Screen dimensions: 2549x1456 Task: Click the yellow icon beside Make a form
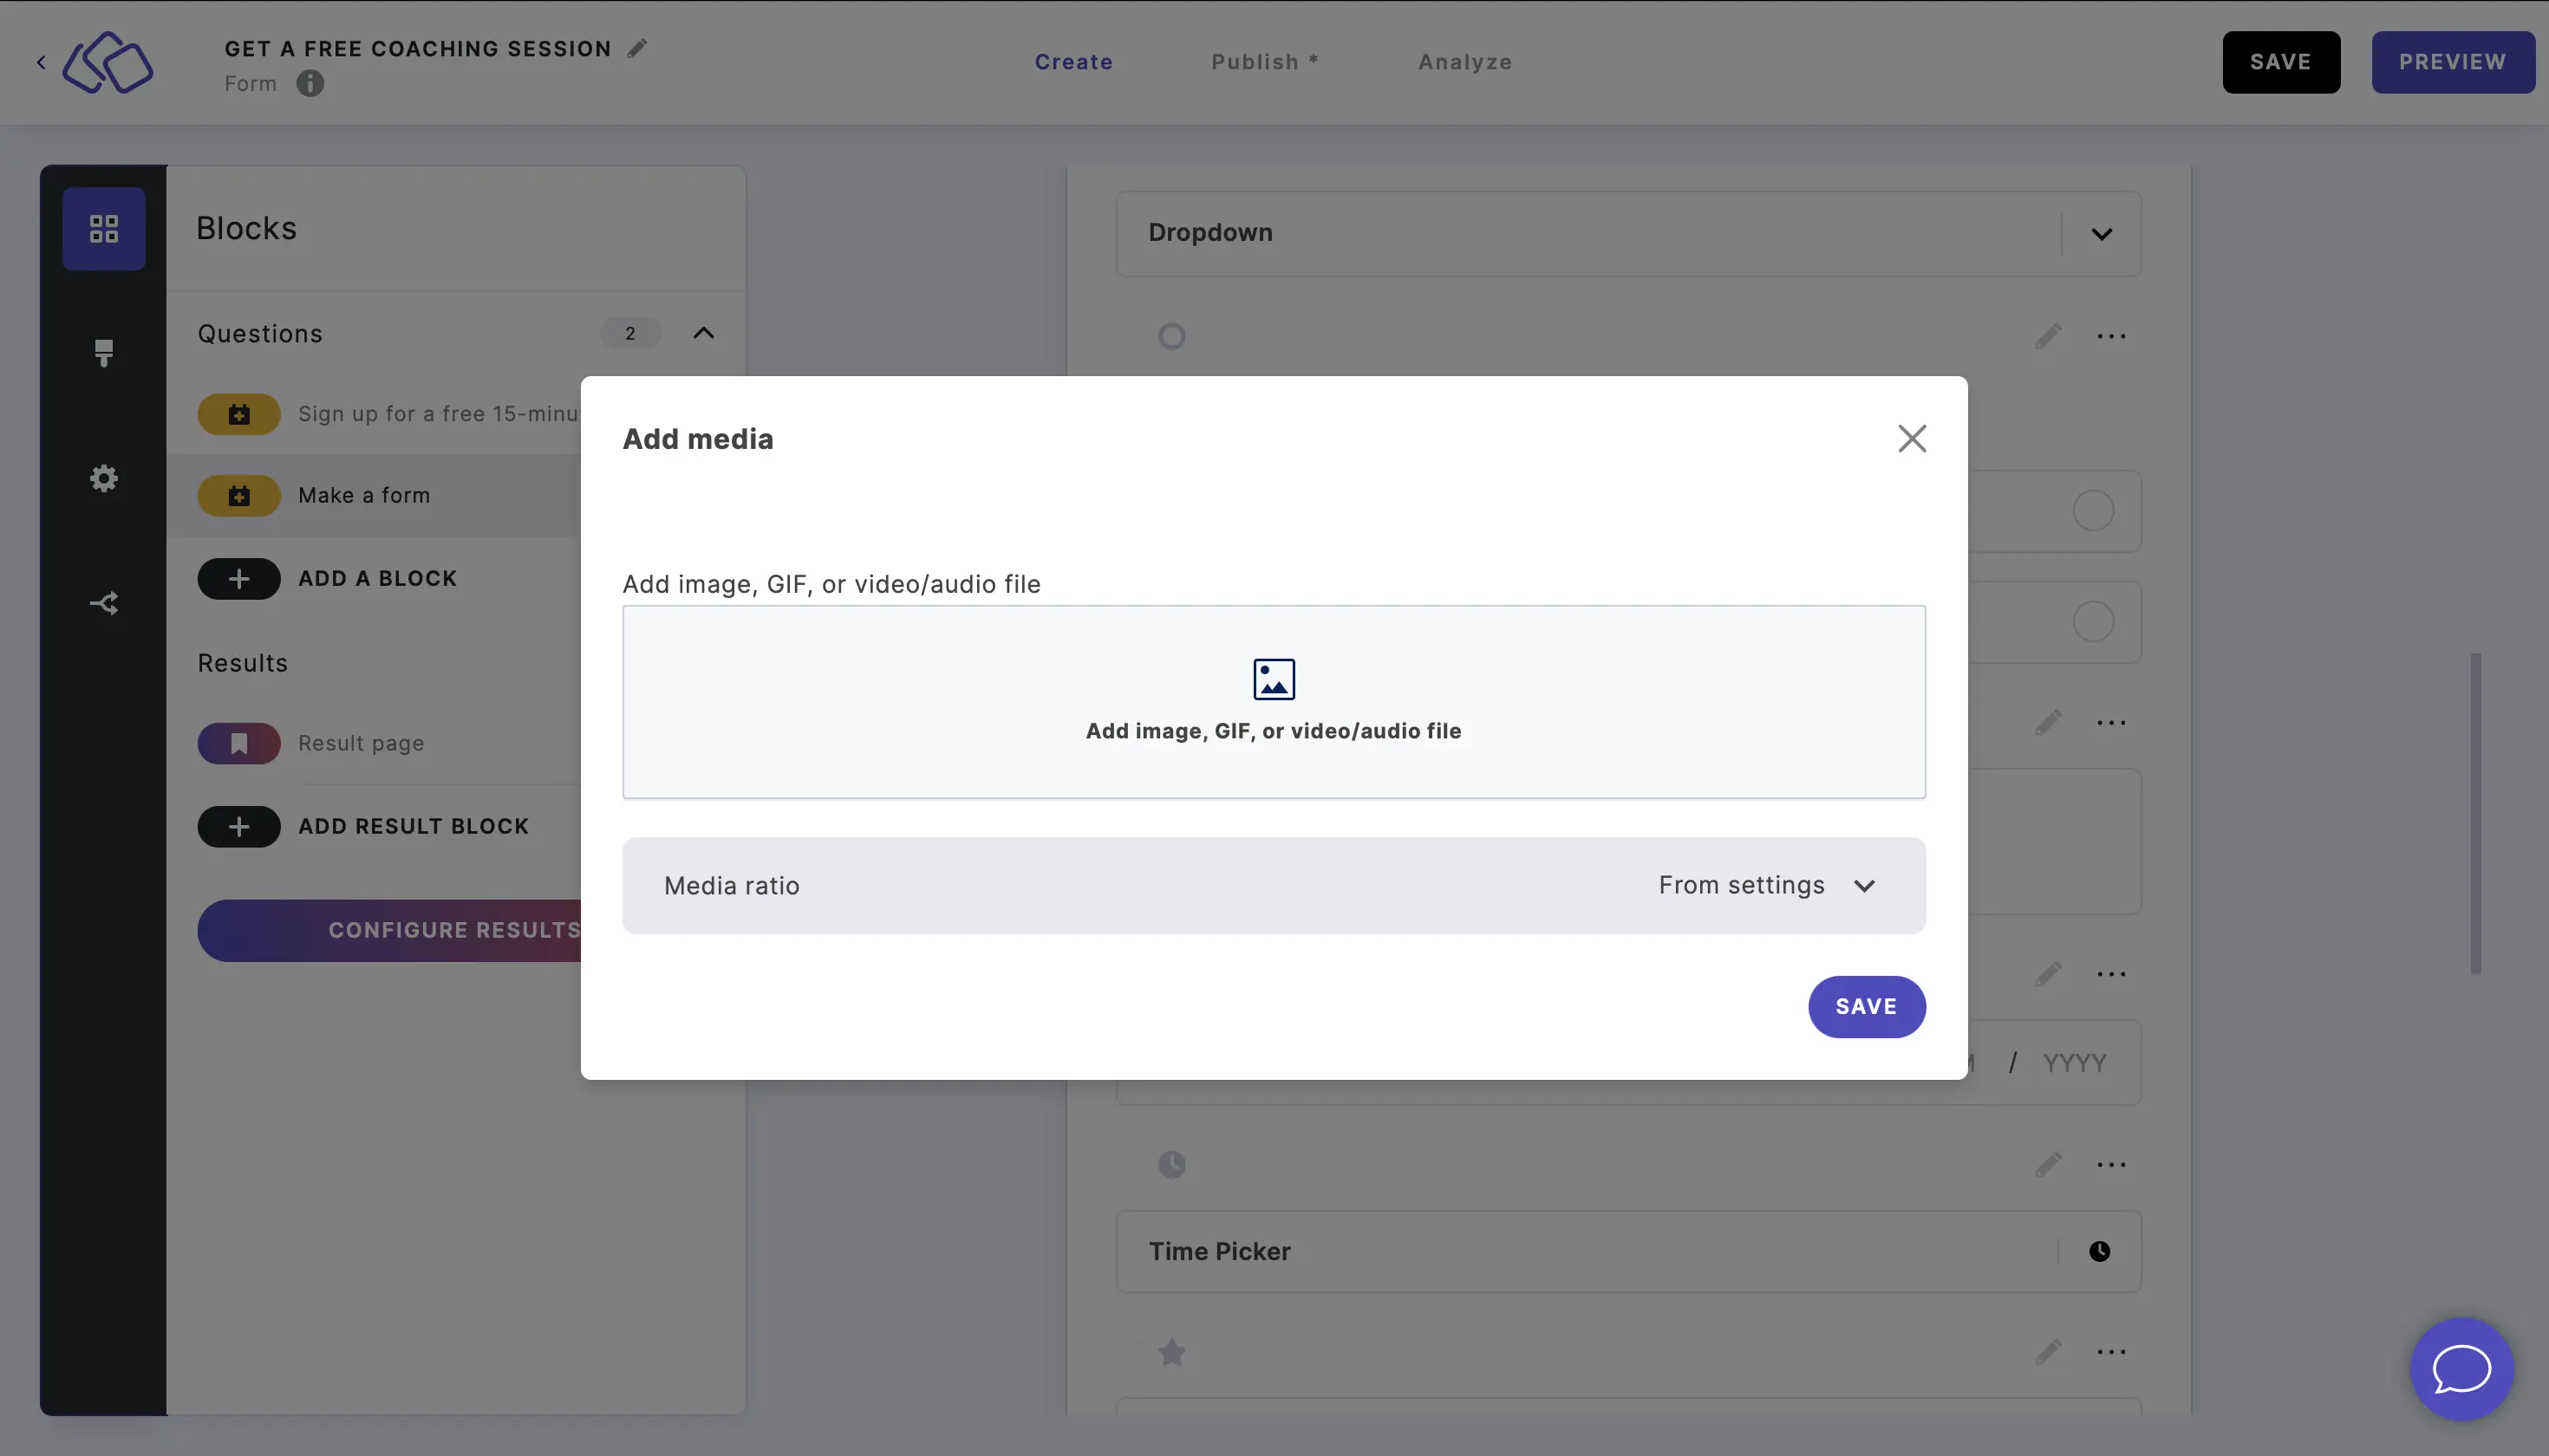239,495
